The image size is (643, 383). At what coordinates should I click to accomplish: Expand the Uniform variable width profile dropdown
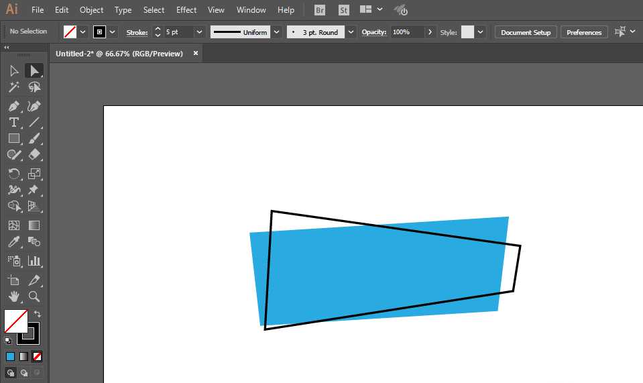[x=276, y=32]
